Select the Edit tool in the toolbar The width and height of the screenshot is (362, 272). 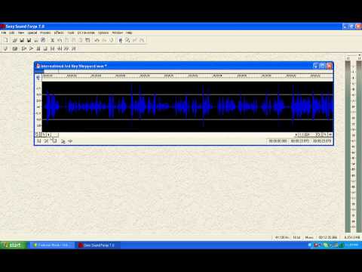click(121, 40)
